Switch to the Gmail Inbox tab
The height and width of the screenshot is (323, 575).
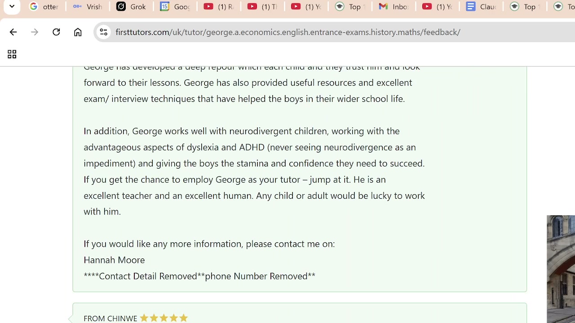pyautogui.click(x=394, y=7)
